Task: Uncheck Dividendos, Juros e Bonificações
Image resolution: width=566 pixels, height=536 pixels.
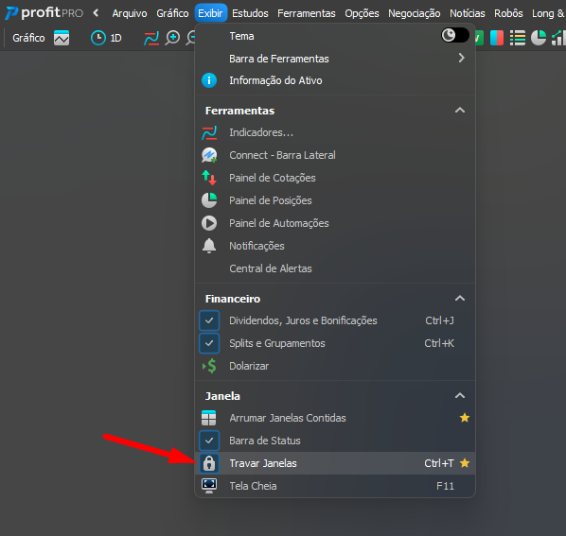Action: coord(209,320)
